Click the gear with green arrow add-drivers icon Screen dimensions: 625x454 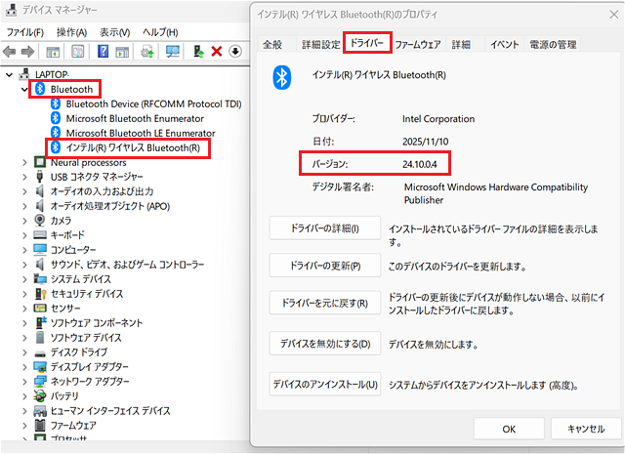(x=147, y=52)
